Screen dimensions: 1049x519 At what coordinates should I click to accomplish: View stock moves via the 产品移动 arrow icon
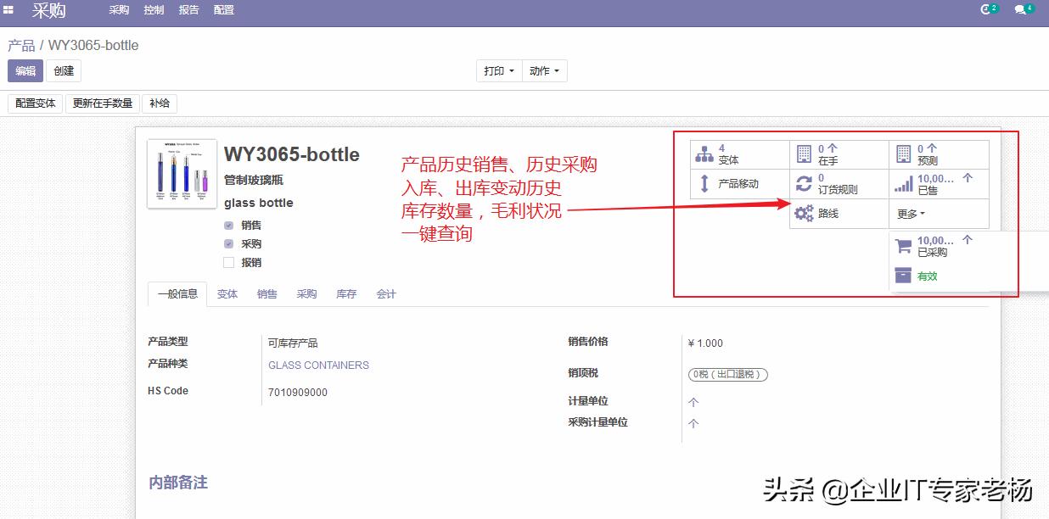click(739, 183)
